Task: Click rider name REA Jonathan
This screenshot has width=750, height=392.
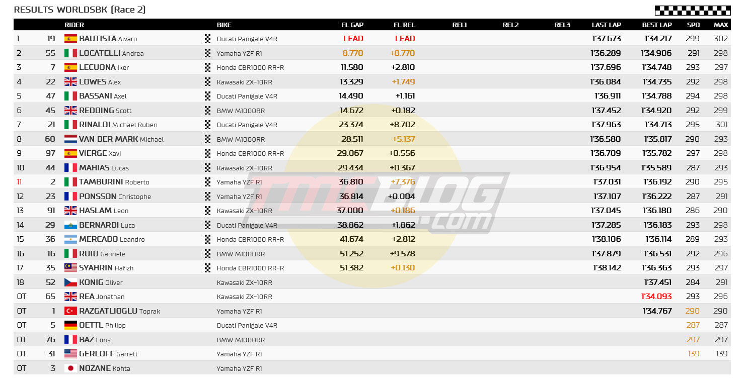Action: click(102, 297)
